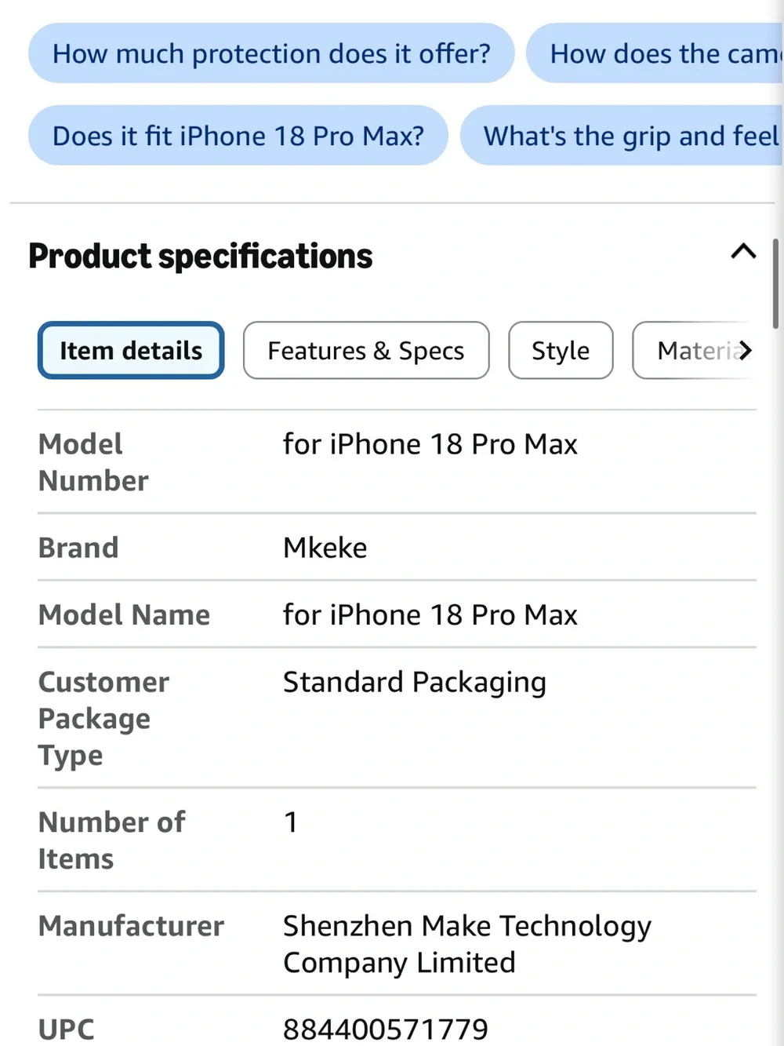
Task: Ask "How much protection does it offer?"
Action: [x=271, y=53]
